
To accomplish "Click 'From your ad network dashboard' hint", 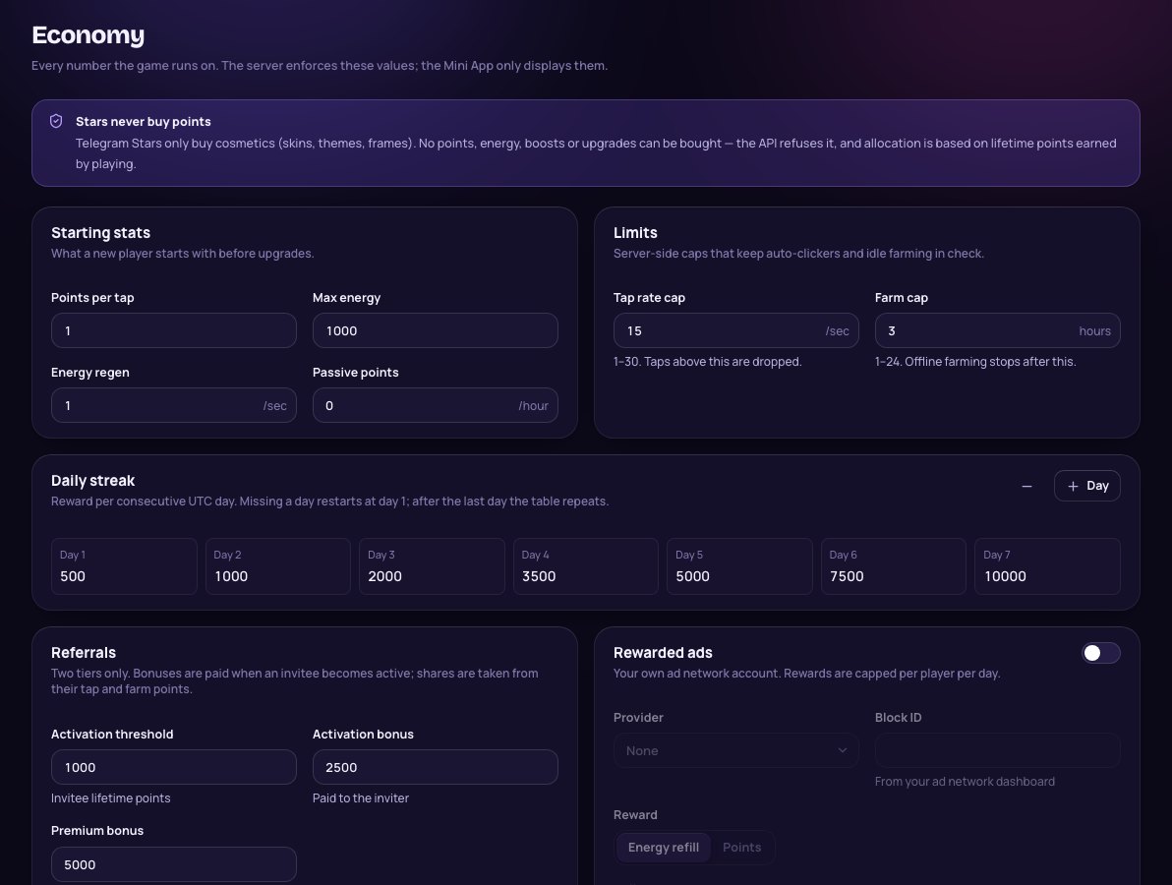I will click(x=965, y=782).
